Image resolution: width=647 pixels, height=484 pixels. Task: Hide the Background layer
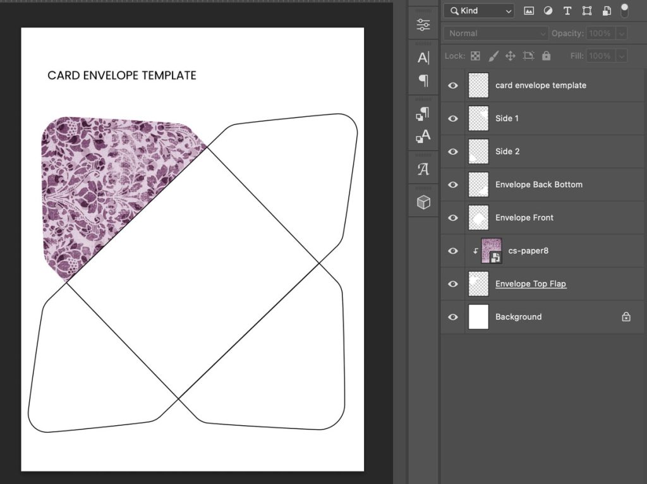pos(453,317)
